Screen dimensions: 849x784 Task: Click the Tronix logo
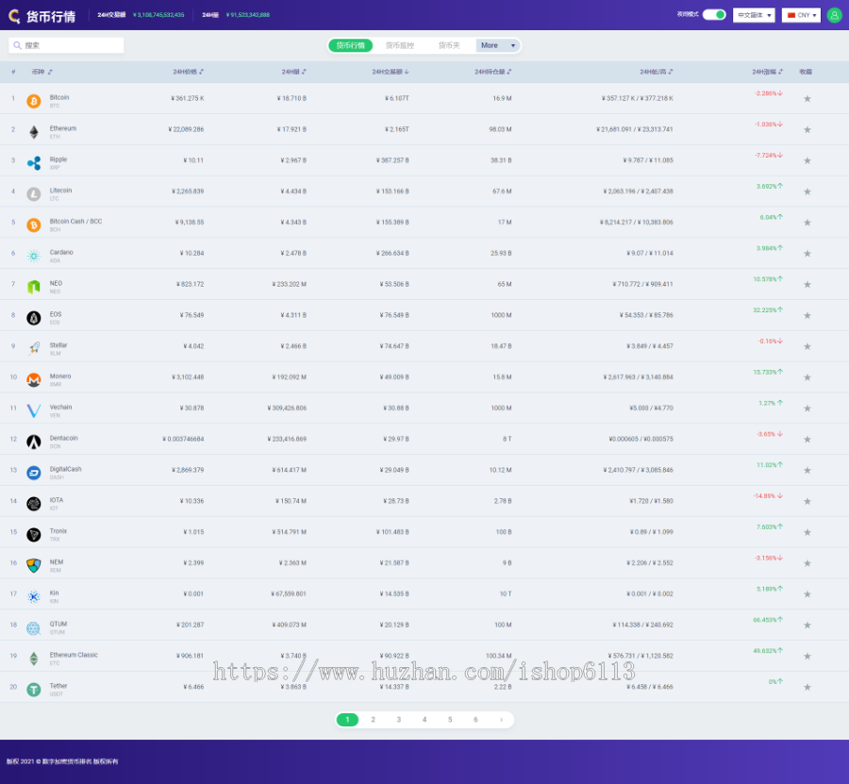tap(34, 534)
